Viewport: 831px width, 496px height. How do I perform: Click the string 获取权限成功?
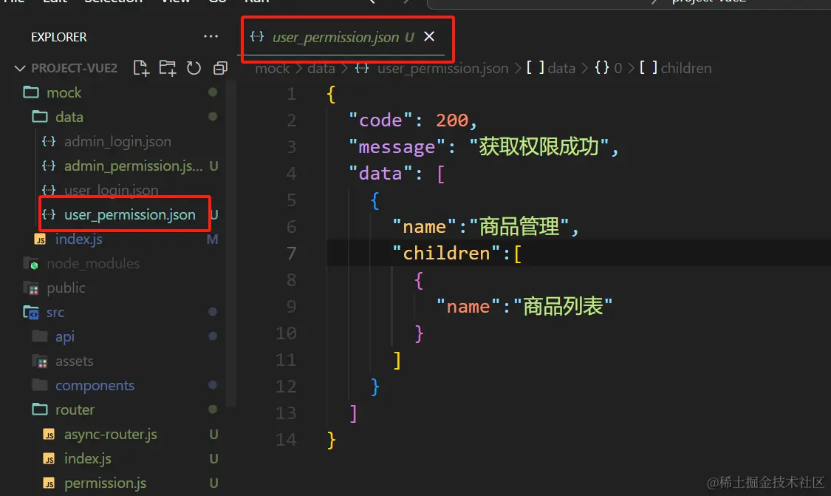538,146
